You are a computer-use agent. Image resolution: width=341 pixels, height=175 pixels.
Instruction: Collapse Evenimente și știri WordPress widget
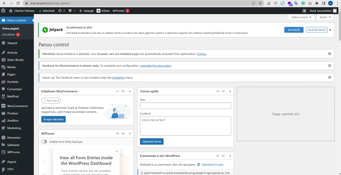click(230, 156)
